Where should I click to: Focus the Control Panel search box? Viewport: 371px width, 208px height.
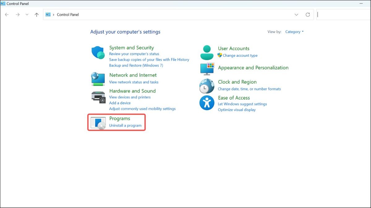point(343,14)
